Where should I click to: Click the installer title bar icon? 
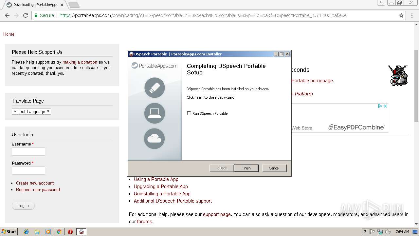(131, 54)
